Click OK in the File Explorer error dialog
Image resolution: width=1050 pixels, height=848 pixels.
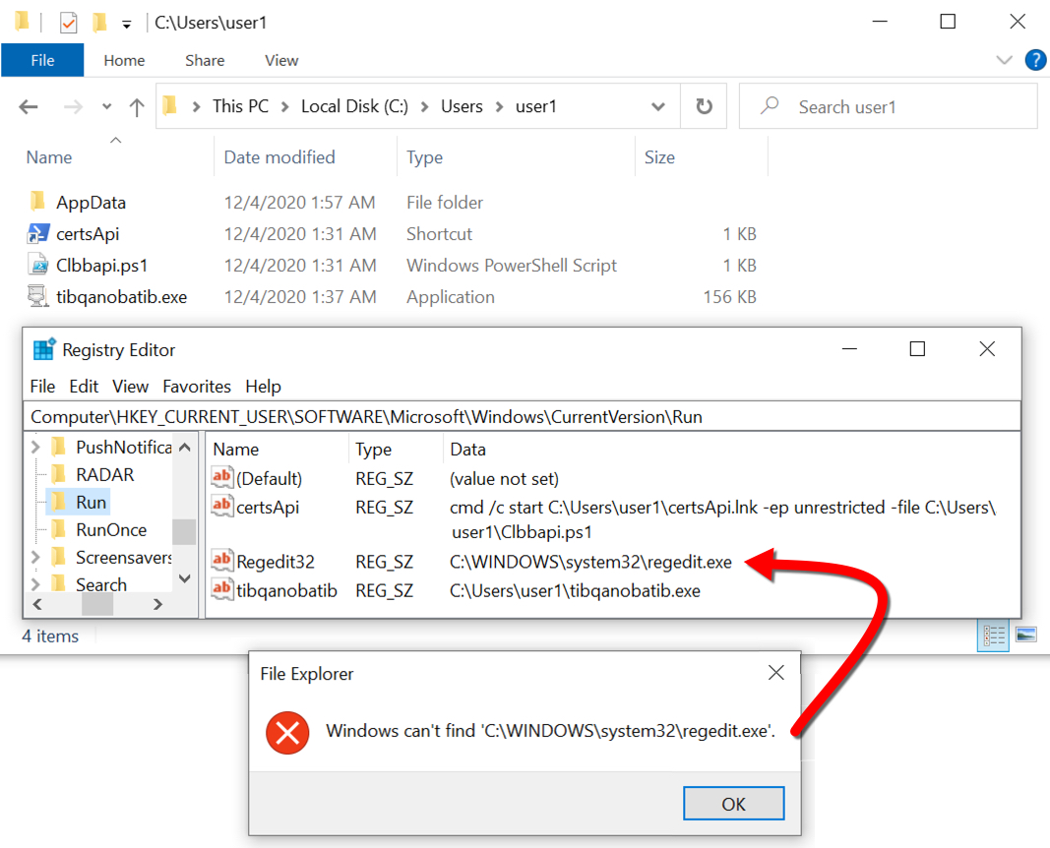[x=733, y=803]
